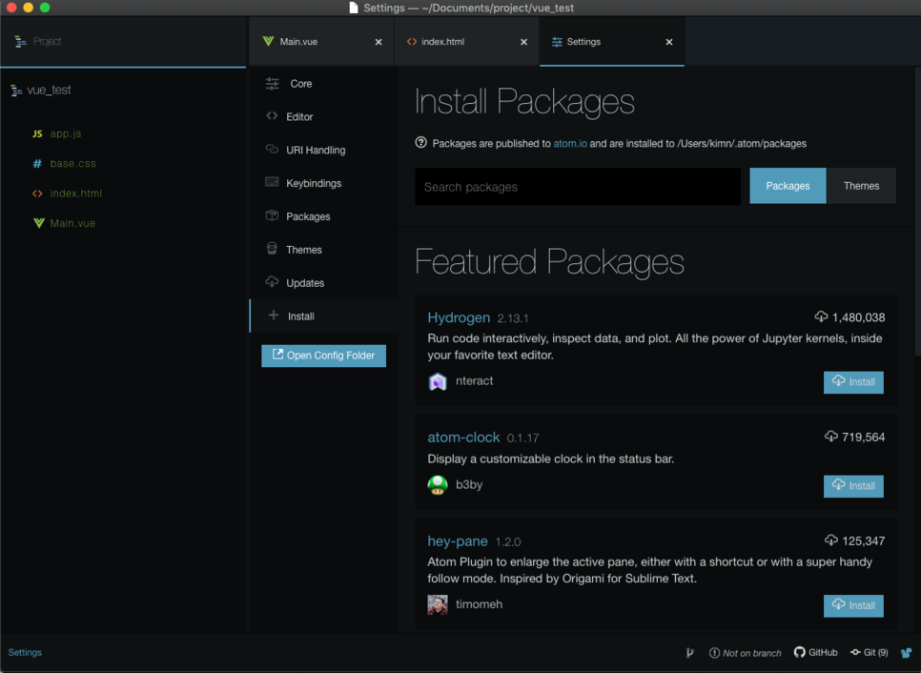This screenshot has height=673, width=921.
Task: Select the Install section in sidebar
Action: (324, 316)
